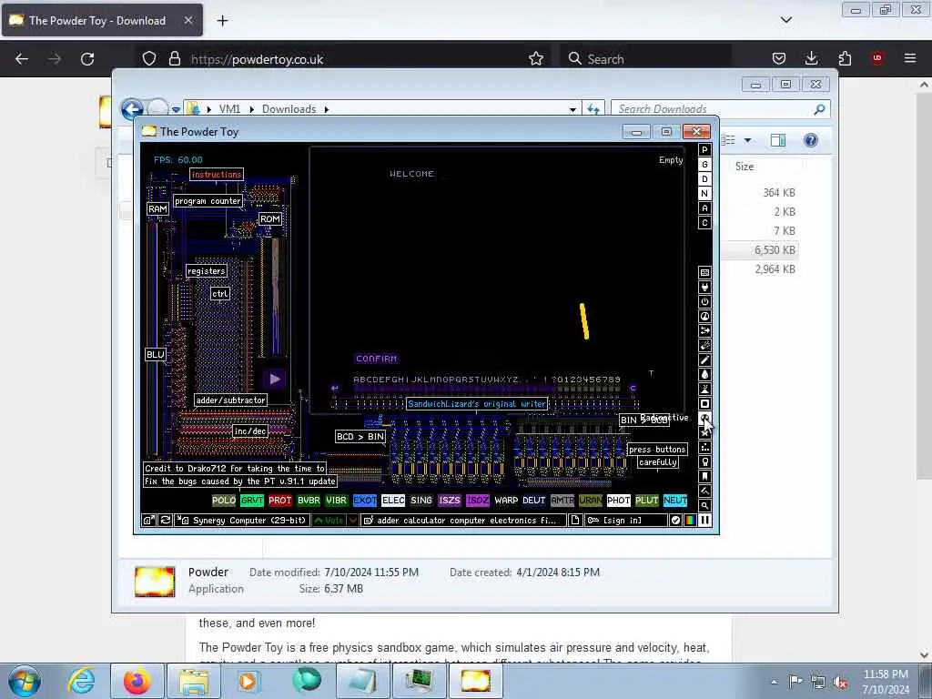Click the Firefox Search box
The width and height of the screenshot is (932, 699).
point(645,59)
